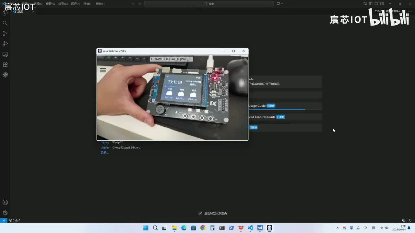This screenshot has width=415, height=233.
Task: Open the Usage Guide walkthrough
Action: 285,106
